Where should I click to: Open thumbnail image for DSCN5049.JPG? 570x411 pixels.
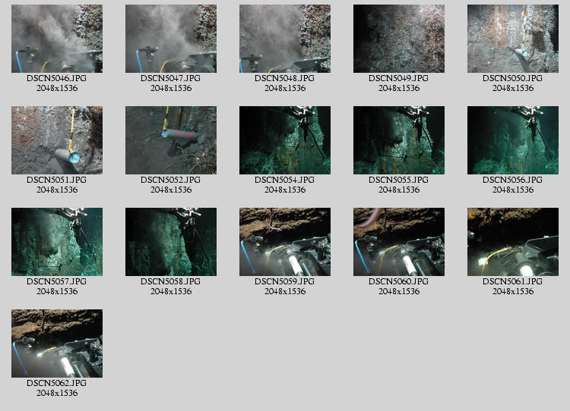399,39
